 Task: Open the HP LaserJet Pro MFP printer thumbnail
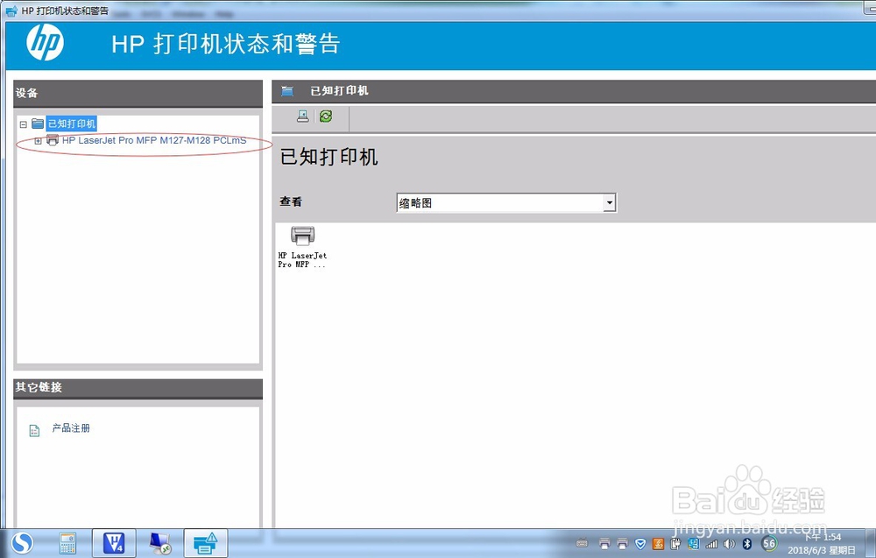pyautogui.click(x=302, y=246)
